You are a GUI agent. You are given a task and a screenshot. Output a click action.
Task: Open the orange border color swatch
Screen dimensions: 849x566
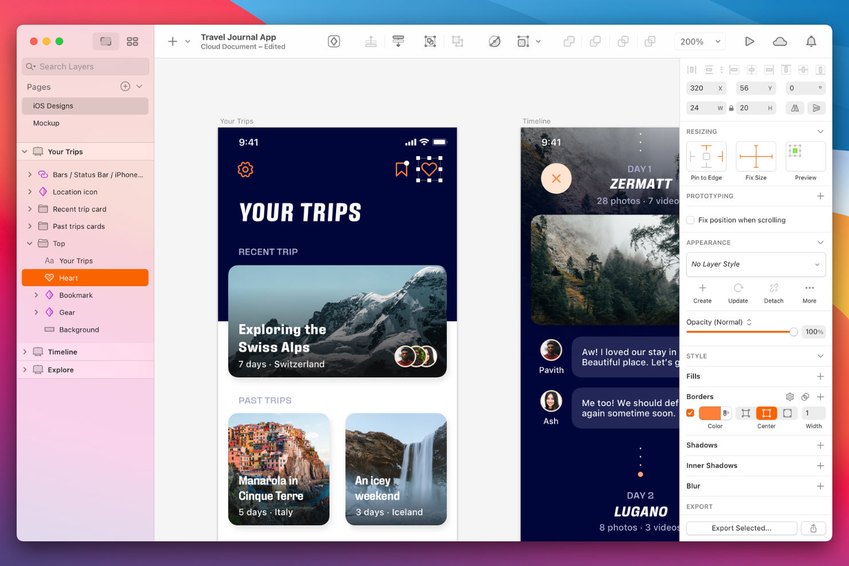click(x=710, y=413)
